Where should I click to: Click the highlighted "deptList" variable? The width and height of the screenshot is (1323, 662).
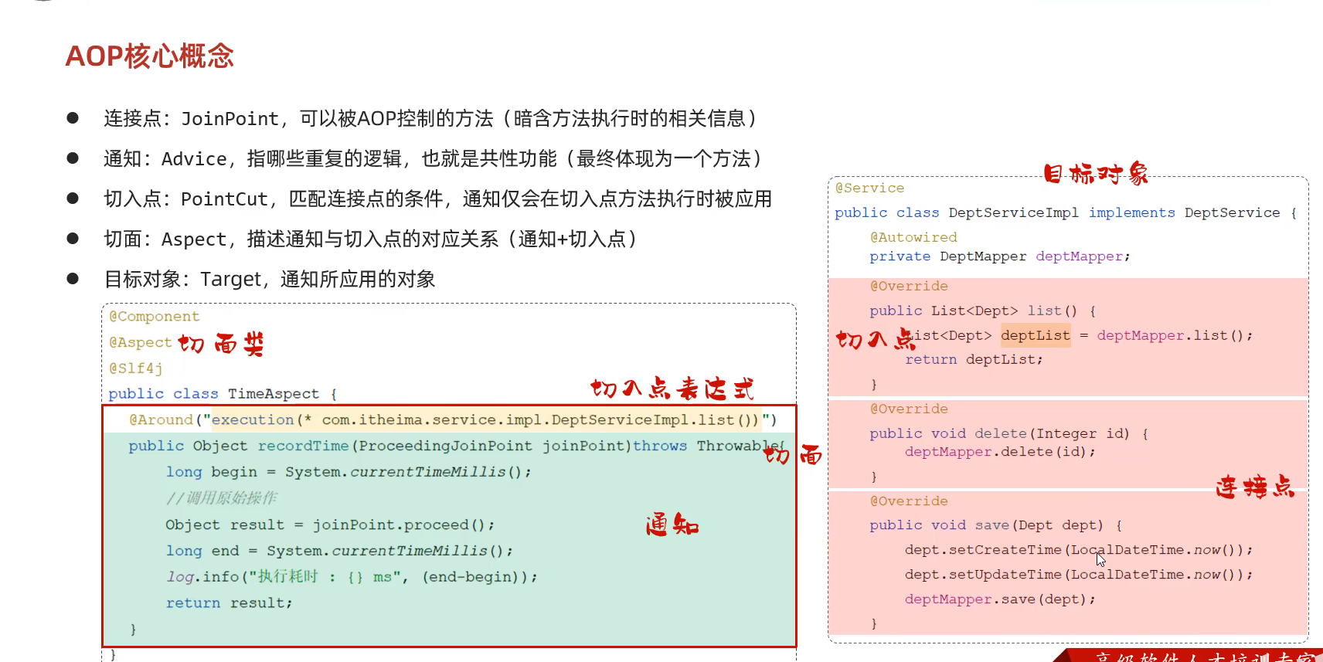[x=1036, y=335]
